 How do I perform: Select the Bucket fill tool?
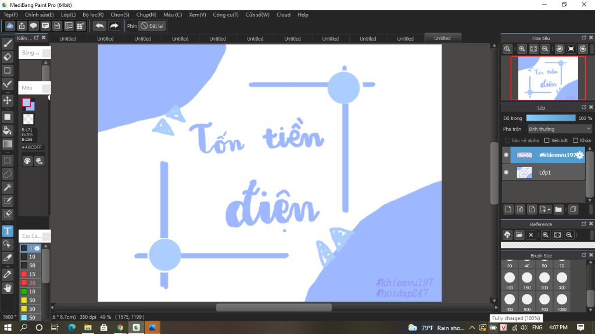tap(7, 130)
